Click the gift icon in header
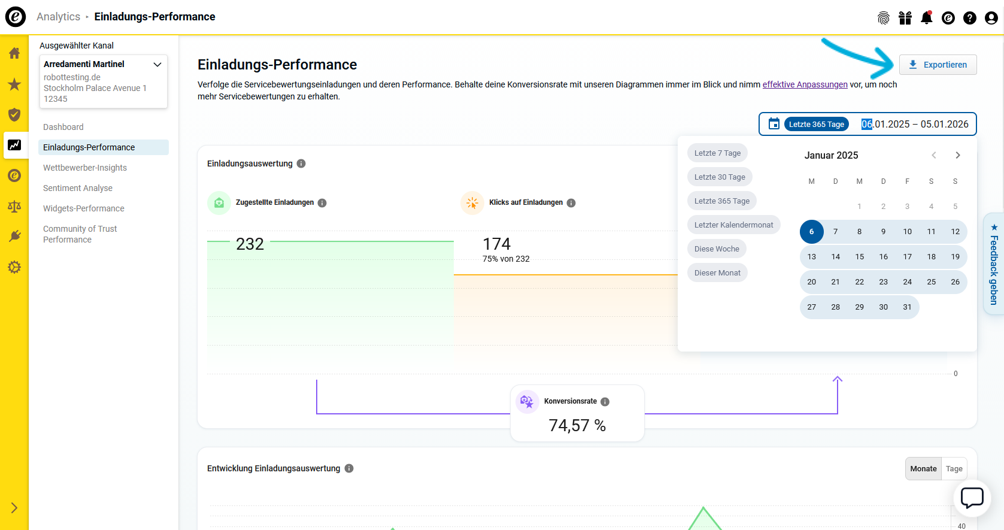 905,18
